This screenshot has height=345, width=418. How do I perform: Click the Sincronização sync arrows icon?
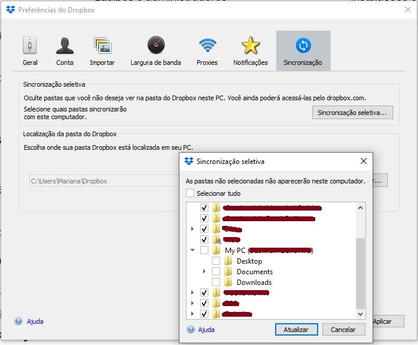coord(303,45)
